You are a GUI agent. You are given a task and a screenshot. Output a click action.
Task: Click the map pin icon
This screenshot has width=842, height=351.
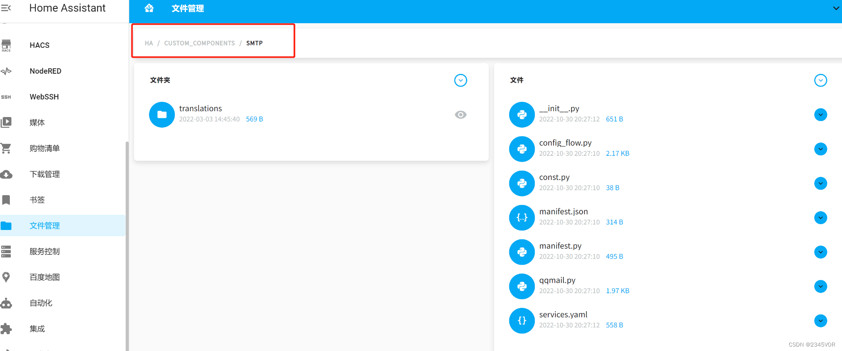(6, 277)
